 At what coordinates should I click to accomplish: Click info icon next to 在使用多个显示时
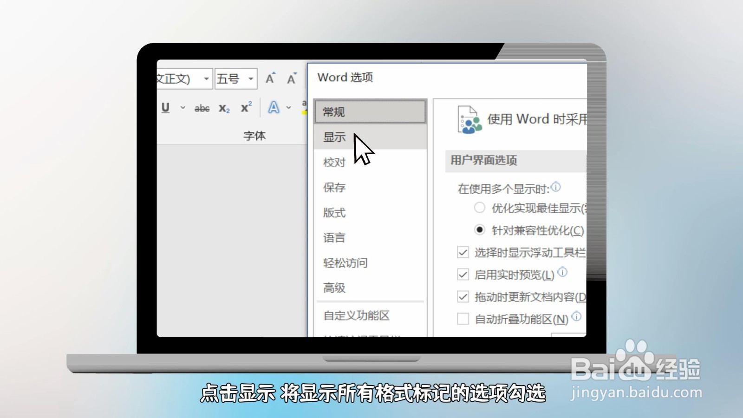coord(556,187)
